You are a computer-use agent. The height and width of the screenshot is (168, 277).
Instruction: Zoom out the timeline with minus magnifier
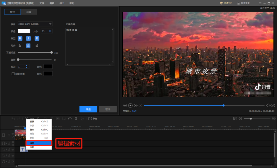tap(240, 119)
